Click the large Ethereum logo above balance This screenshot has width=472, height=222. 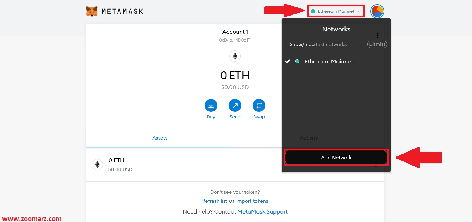(x=235, y=56)
